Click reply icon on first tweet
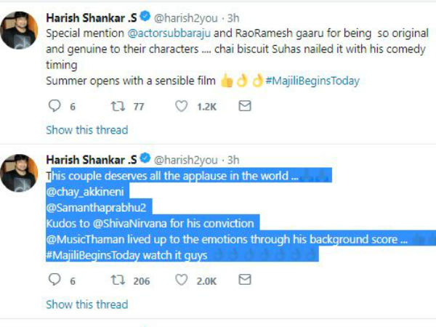436x327 pixels. (x=53, y=106)
